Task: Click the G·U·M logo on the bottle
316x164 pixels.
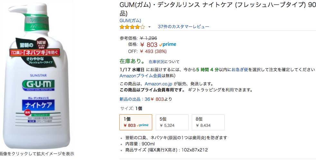Action: tap(38, 85)
